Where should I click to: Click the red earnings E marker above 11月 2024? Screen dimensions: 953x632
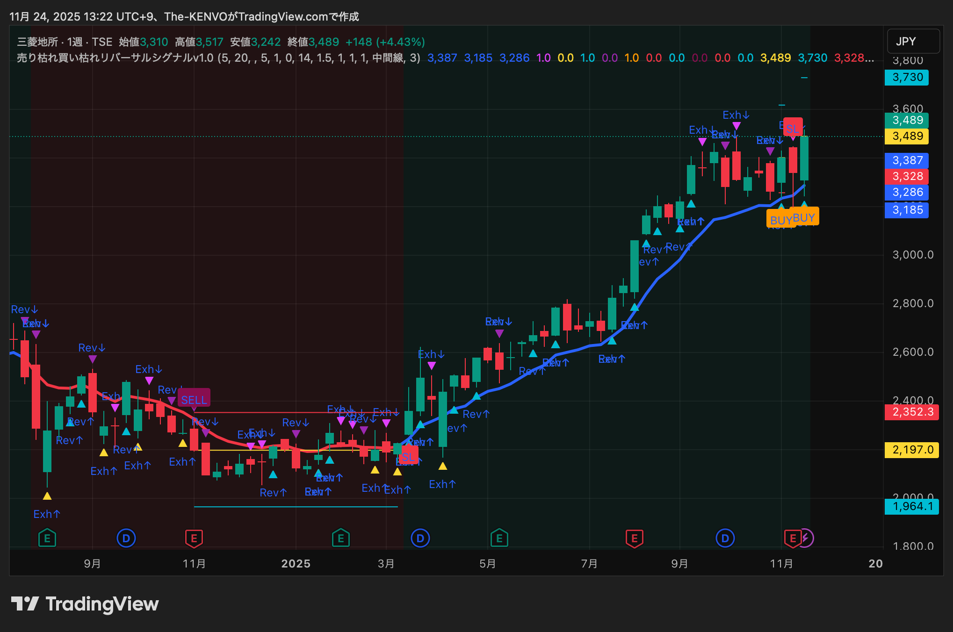[x=194, y=538]
